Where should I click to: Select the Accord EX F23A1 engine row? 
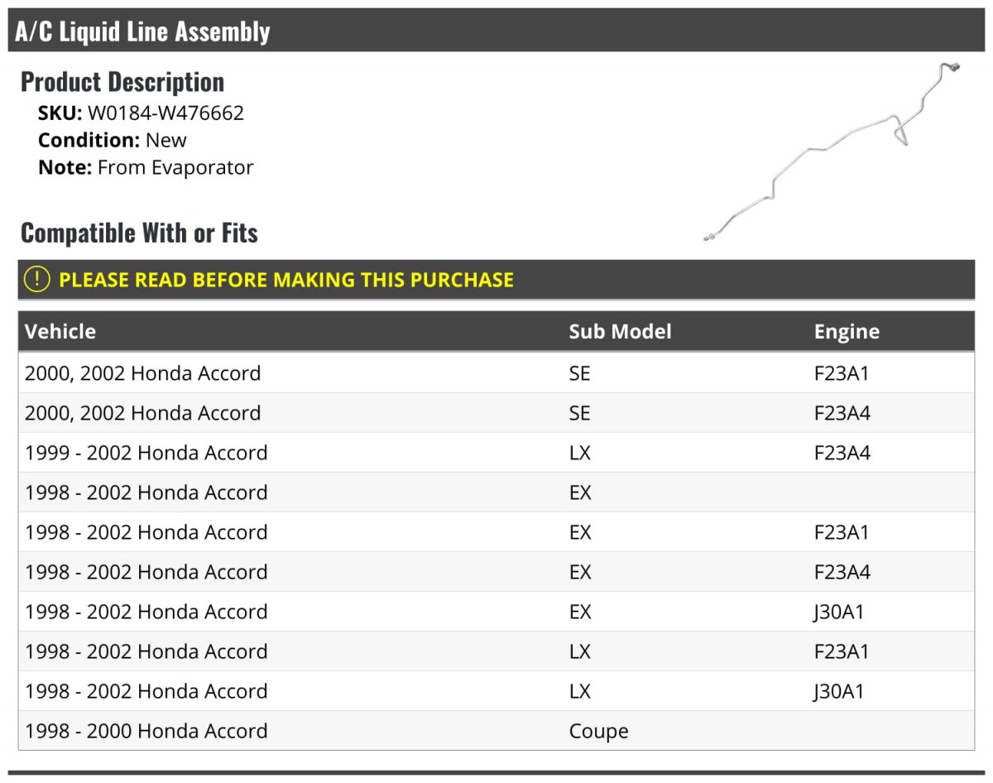pyautogui.click(x=496, y=532)
